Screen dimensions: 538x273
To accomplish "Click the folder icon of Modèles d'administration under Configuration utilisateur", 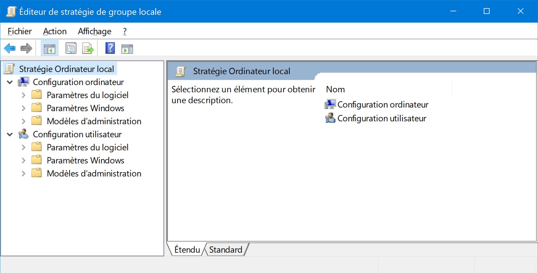I will [x=37, y=173].
